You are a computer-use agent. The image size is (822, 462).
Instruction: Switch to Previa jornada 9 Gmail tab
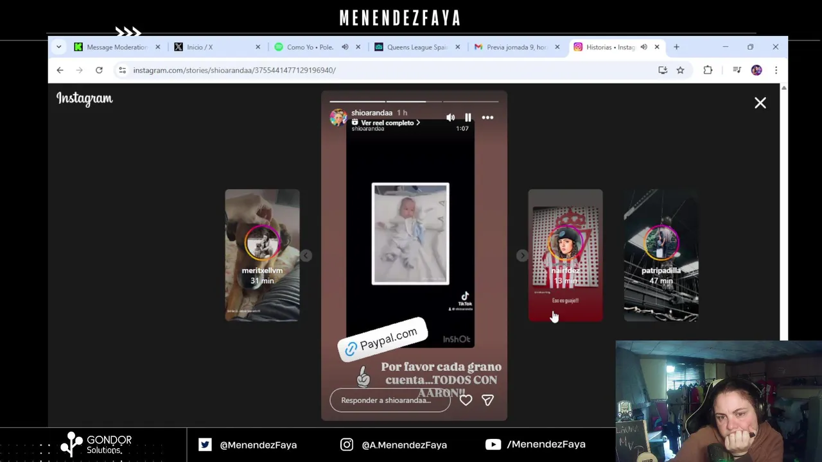click(x=517, y=47)
